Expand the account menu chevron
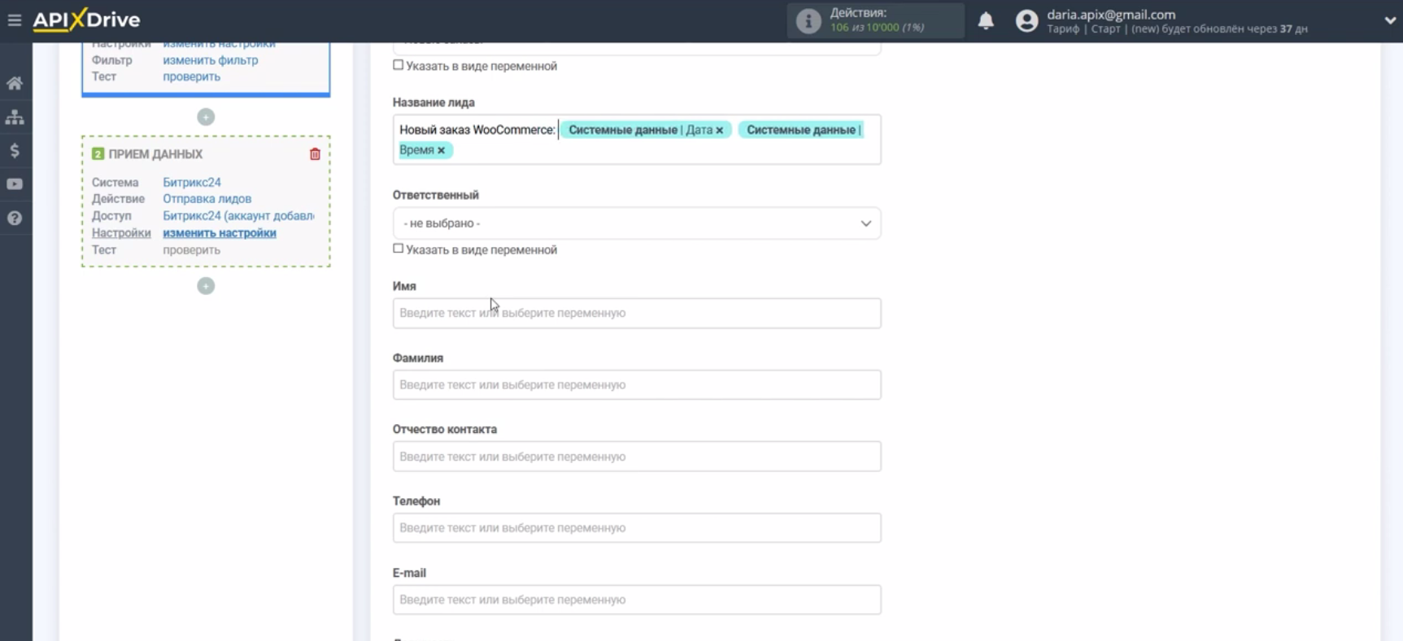 (x=1390, y=21)
